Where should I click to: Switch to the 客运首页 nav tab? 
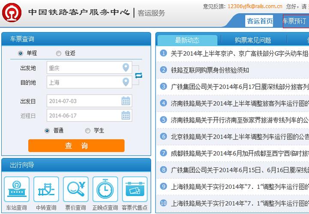point(259,21)
